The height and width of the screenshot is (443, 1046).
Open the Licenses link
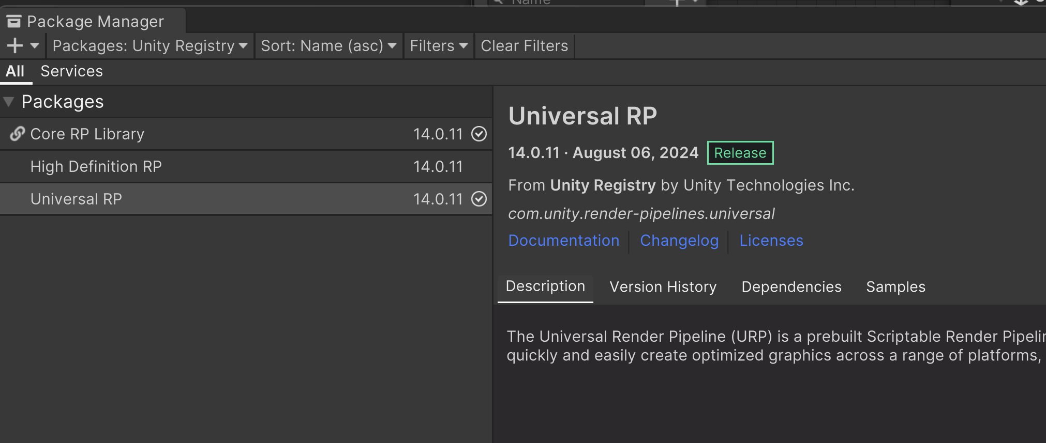[771, 241]
